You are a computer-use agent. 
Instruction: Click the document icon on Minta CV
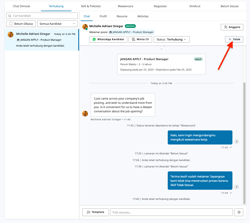pos(134,39)
